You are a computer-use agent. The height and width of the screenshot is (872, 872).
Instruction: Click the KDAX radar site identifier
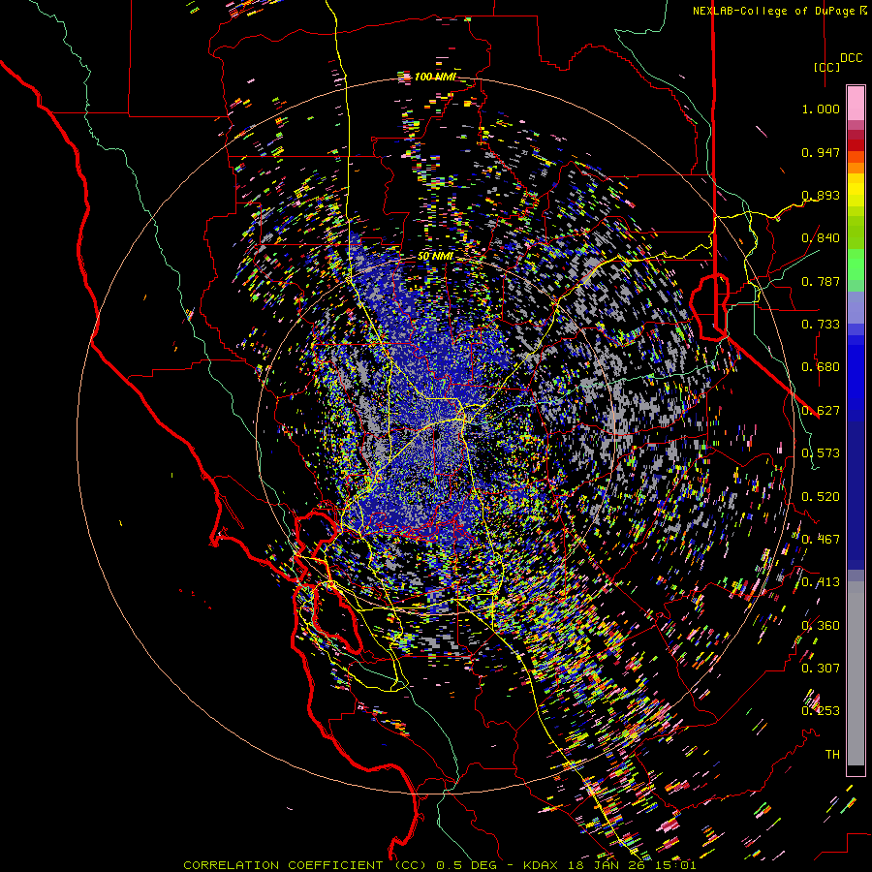coord(543,865)
